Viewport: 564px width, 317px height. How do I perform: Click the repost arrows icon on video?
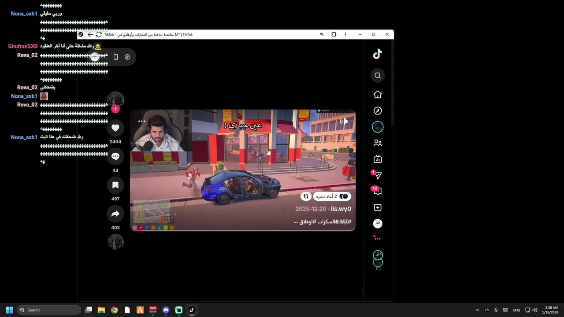point(306,196)
